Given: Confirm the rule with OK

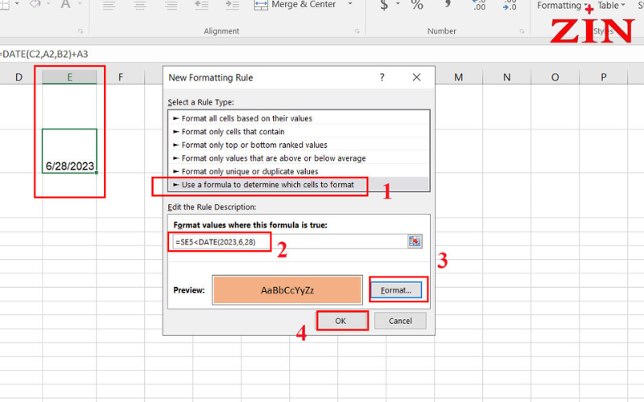Looking at the screenshot, I should pyautogui.click(x=341, y=321).
